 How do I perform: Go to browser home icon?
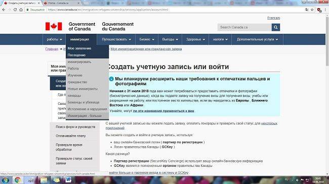click(x=21, y=10)
